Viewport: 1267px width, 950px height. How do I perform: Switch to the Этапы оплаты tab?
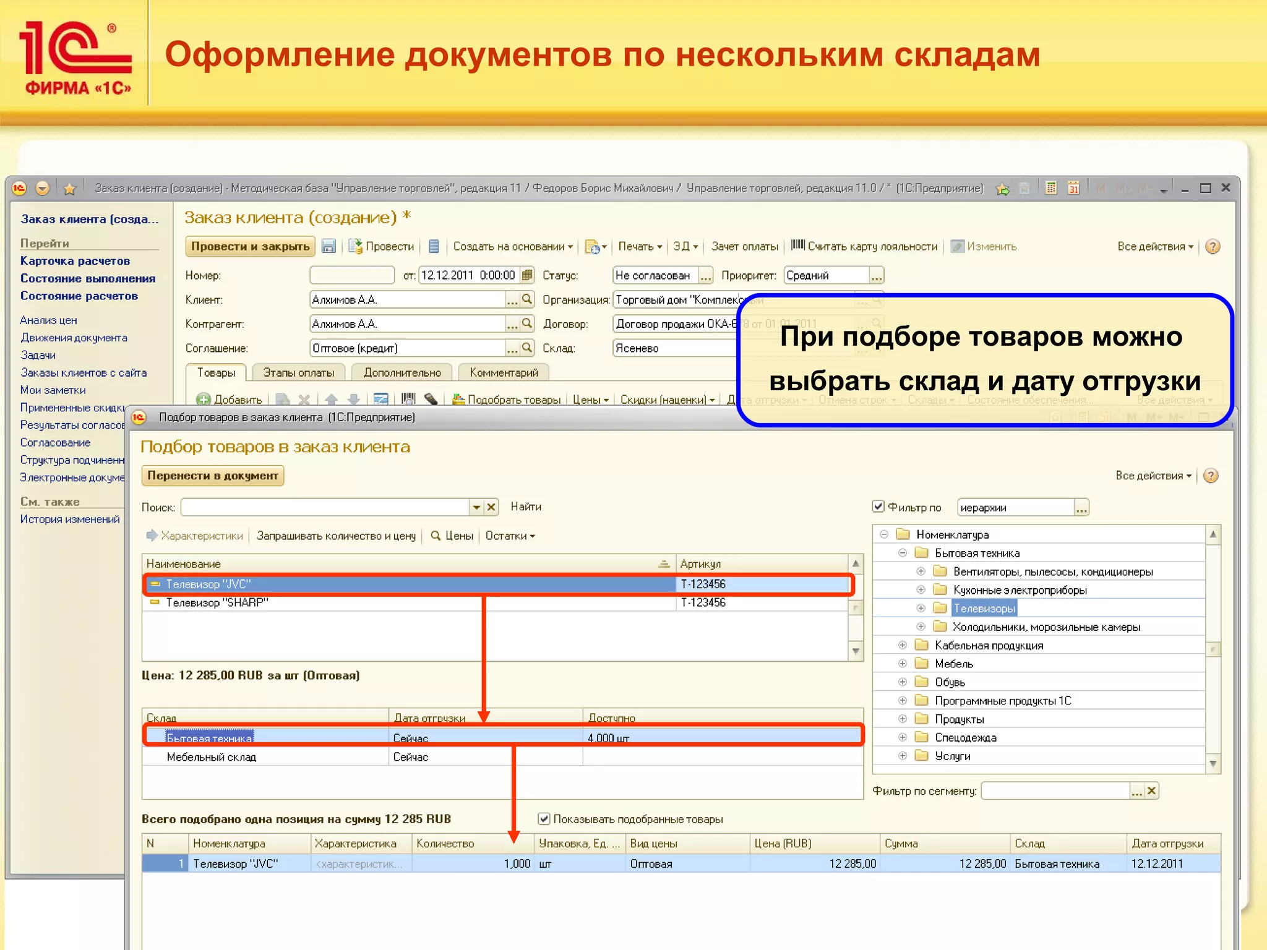(299, 372)
